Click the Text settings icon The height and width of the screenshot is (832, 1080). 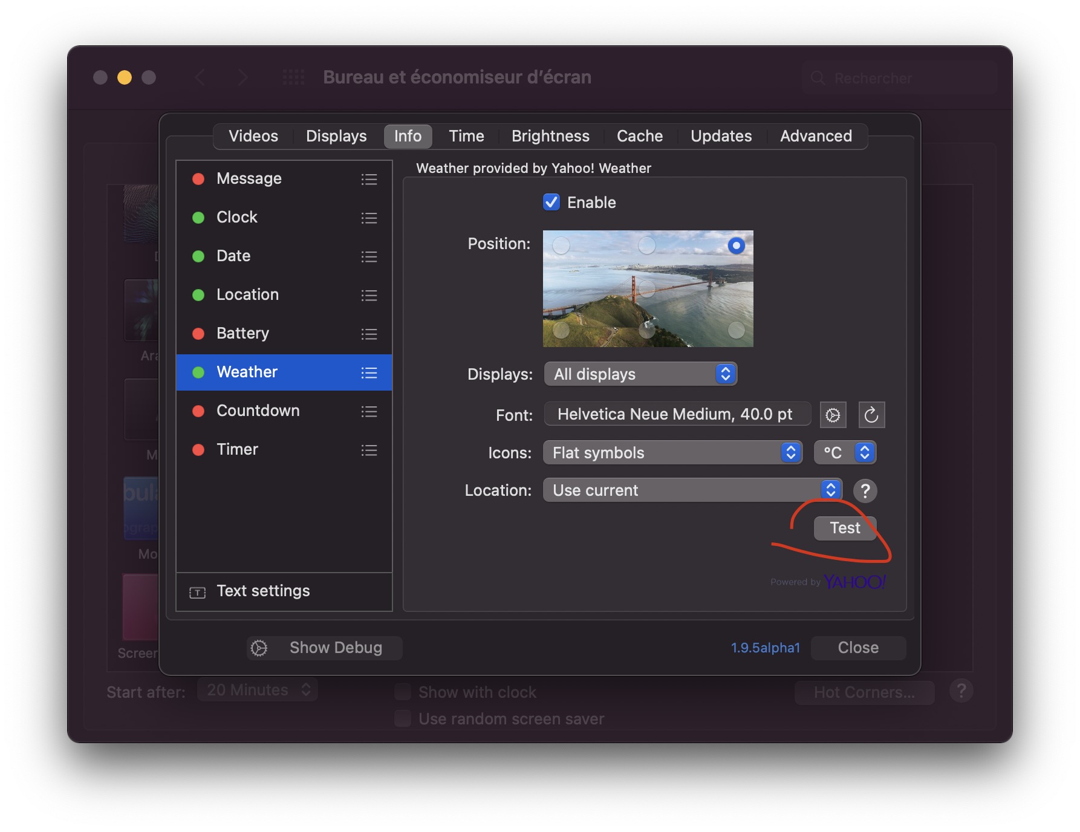pos(197,592)
